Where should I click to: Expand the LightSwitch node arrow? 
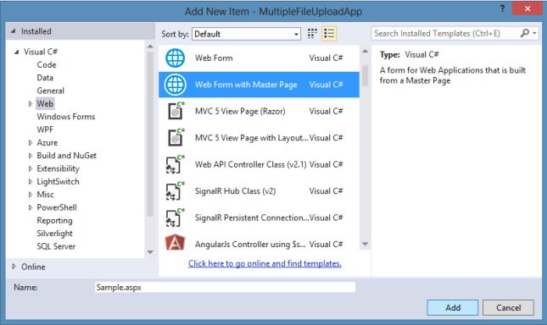[x=31, y=182]
